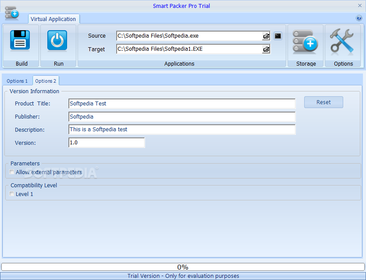Click the Smart Packer Pro Trial title

[x=181, y=6]
